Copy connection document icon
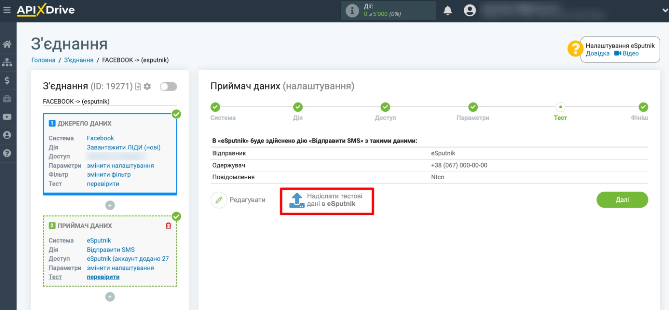Screen dimensions: 669x310 coord(138,87)
